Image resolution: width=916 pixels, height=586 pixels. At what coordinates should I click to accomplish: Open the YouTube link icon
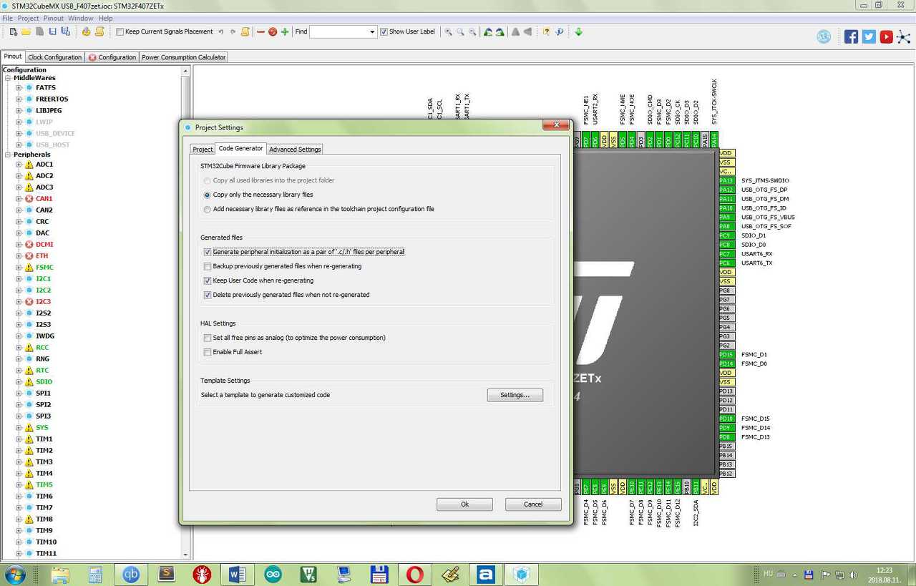pyautogui.click(x=887, y=36)
